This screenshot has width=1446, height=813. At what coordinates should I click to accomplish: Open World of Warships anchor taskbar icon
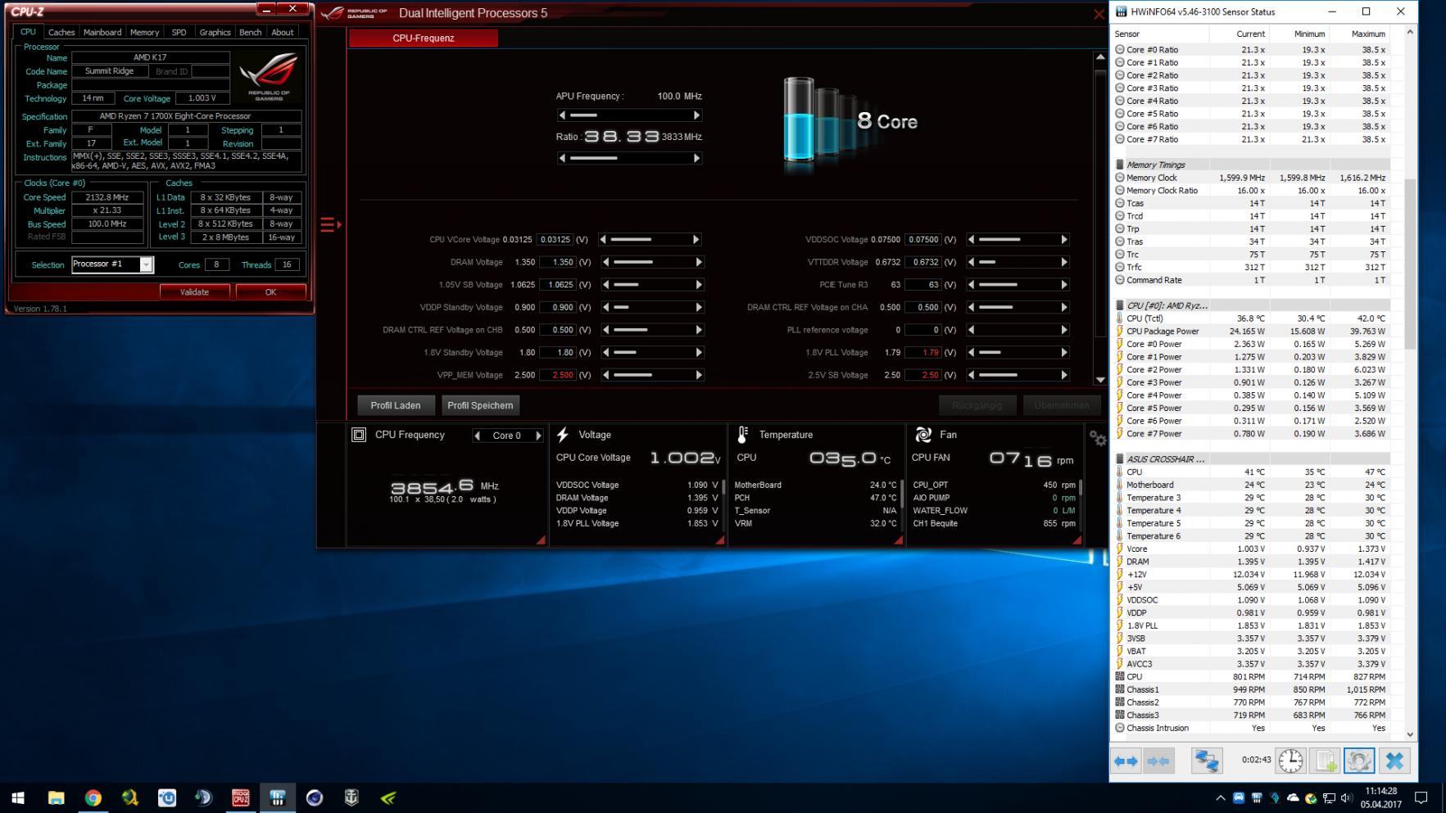click(351, 797)
